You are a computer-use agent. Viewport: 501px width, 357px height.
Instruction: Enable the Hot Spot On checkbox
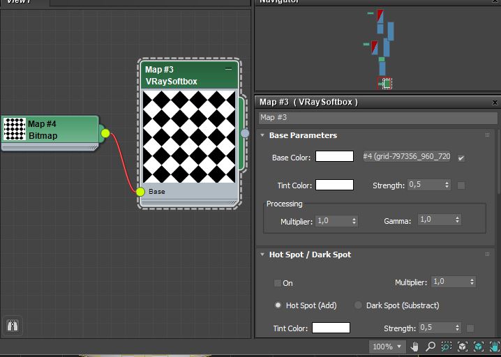(278, 283)
